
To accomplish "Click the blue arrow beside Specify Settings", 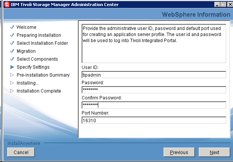I will [x=12, y=67].
